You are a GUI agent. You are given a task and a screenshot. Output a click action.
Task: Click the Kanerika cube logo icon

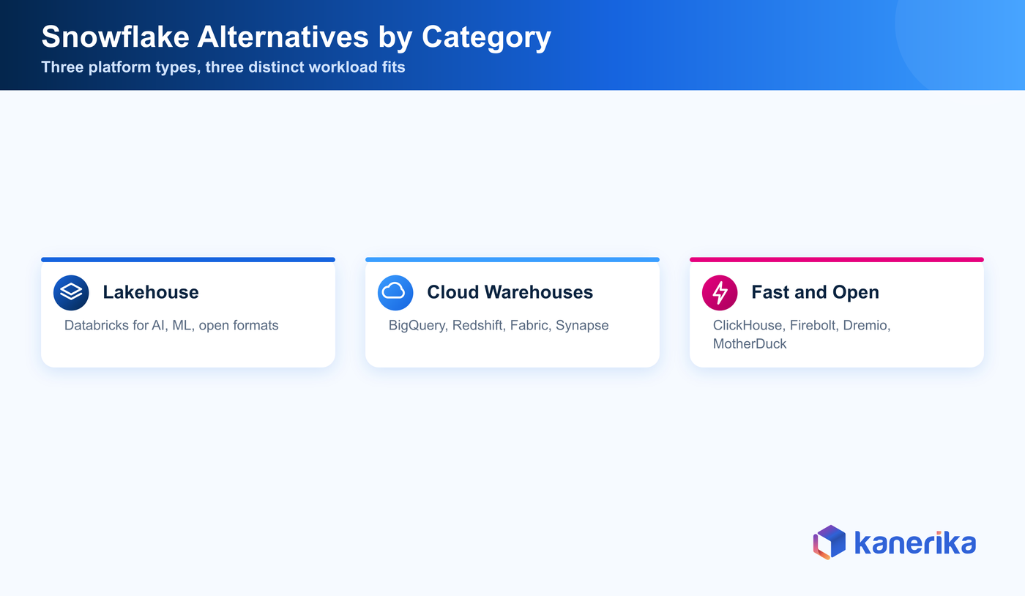(x=830, y=543)
